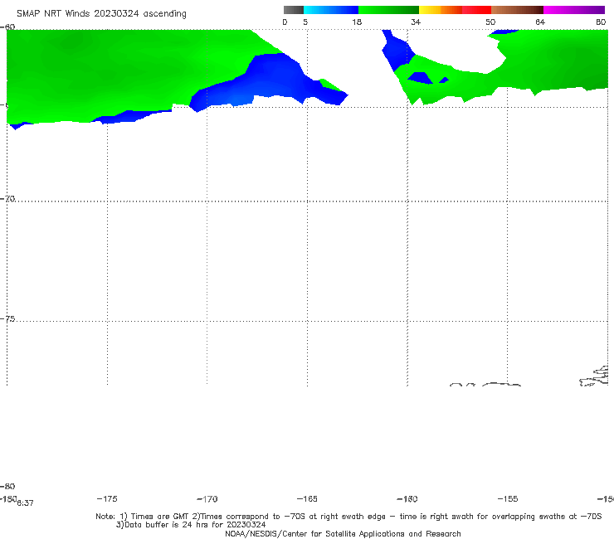Click the -170 longitude axis label
The image size is (614, 539).
[x=207, y=499]
